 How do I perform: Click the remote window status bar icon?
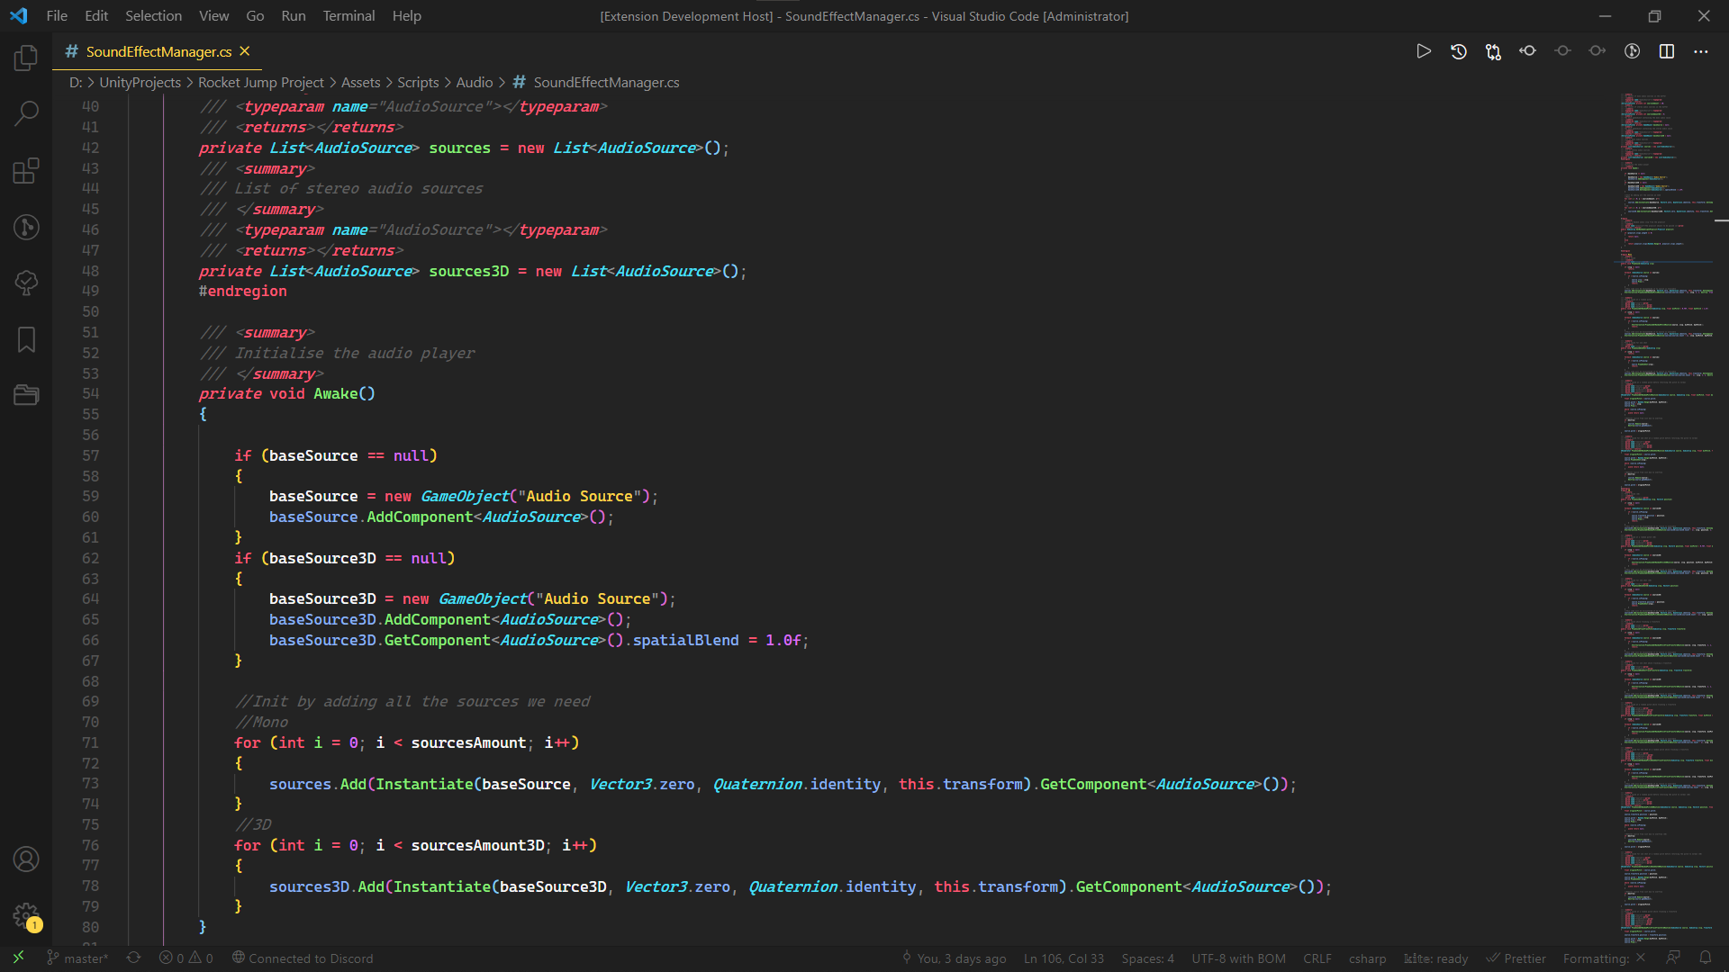(18, 958)
